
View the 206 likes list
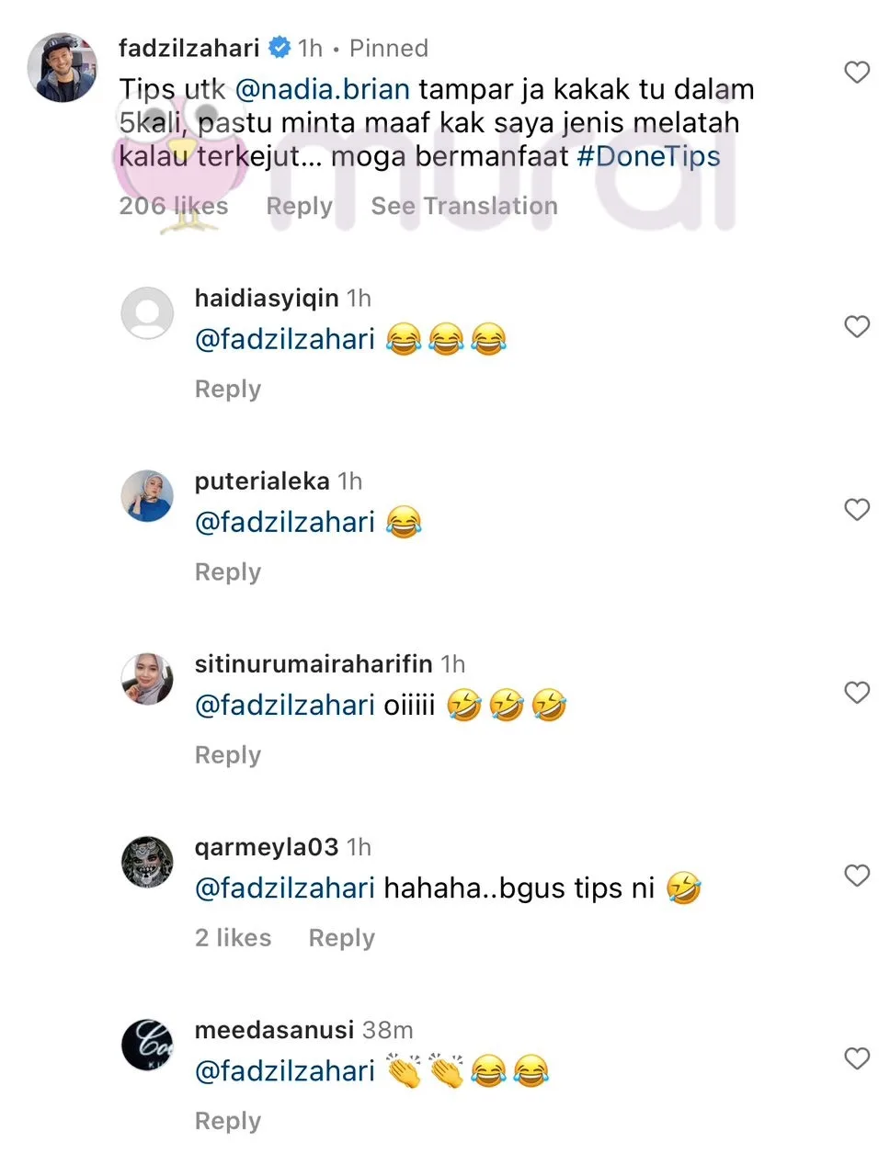point(173,206)
